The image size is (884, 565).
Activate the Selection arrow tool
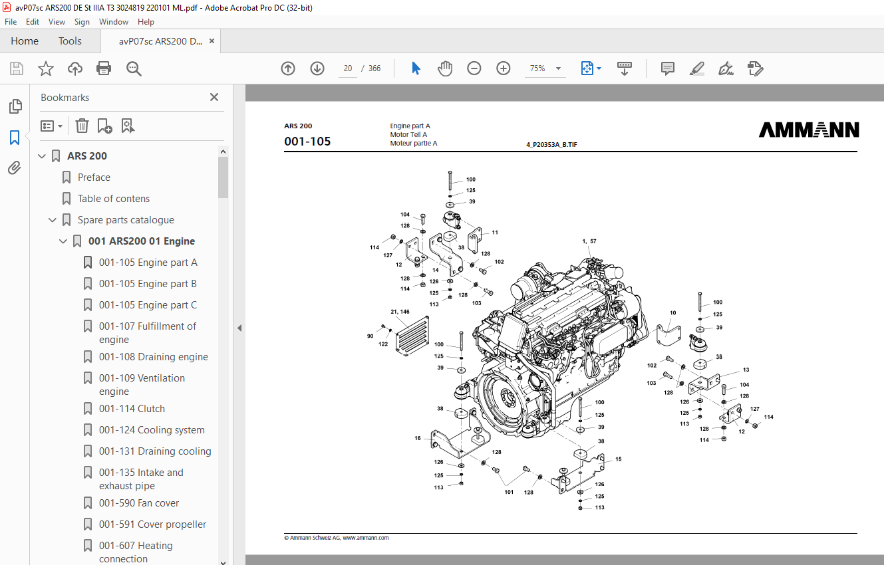pyautogui.click(x=416, y=68)
